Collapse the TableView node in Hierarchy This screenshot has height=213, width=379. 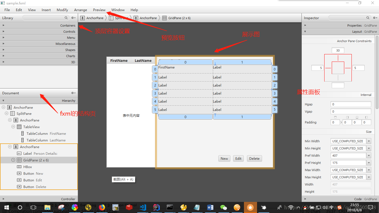pyautogui.click(x=13, y=127)
